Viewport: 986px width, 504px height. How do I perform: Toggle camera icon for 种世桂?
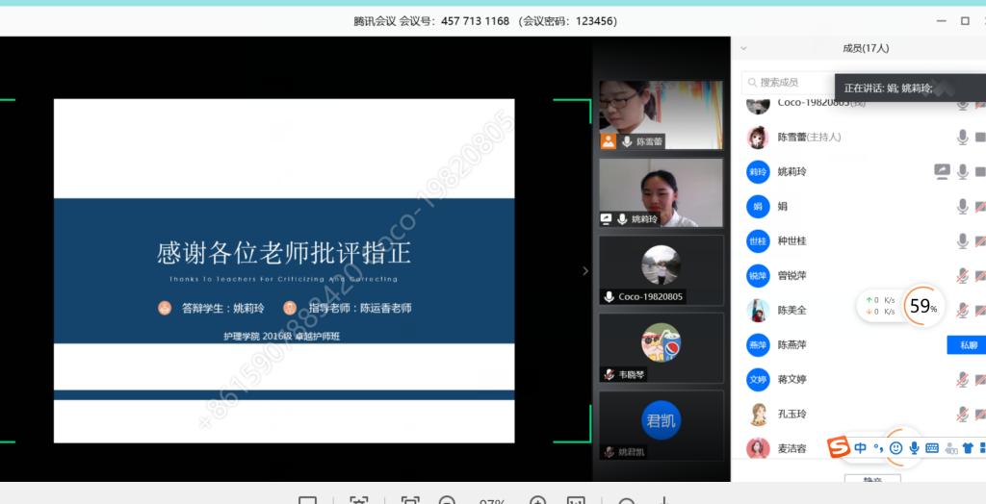click(x=980, y=241)
